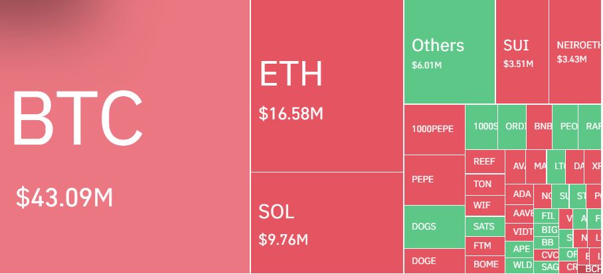Click the green DOGS tile

434,227
